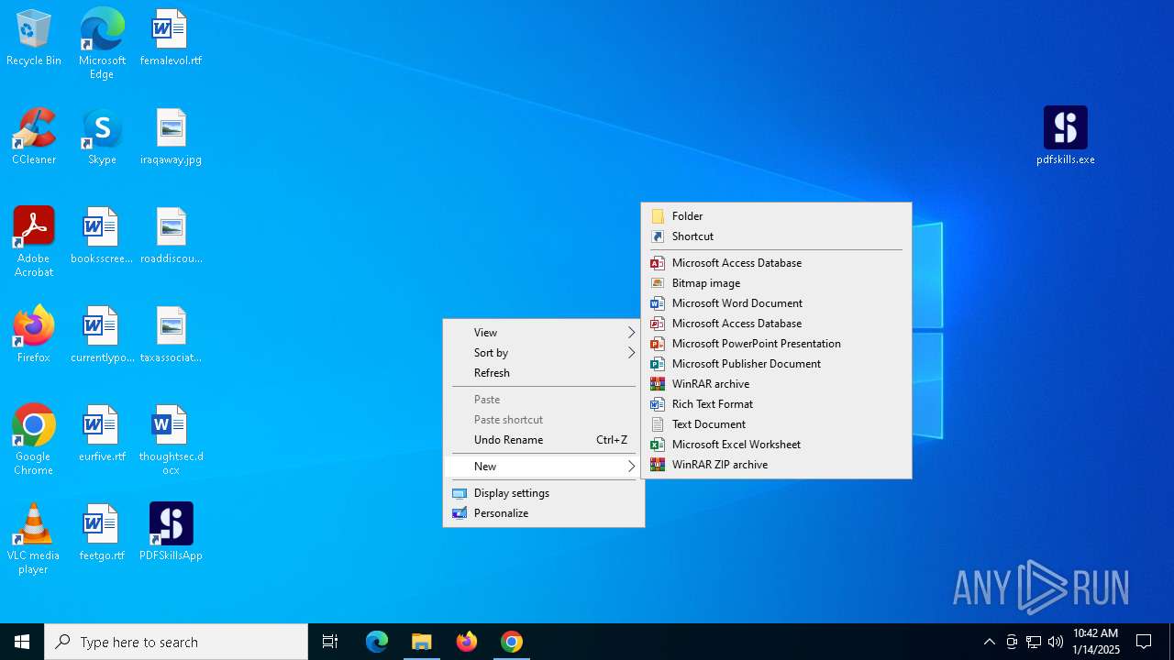
Task: Expand the New submenu entry
Action: click(x=544, y=467)
